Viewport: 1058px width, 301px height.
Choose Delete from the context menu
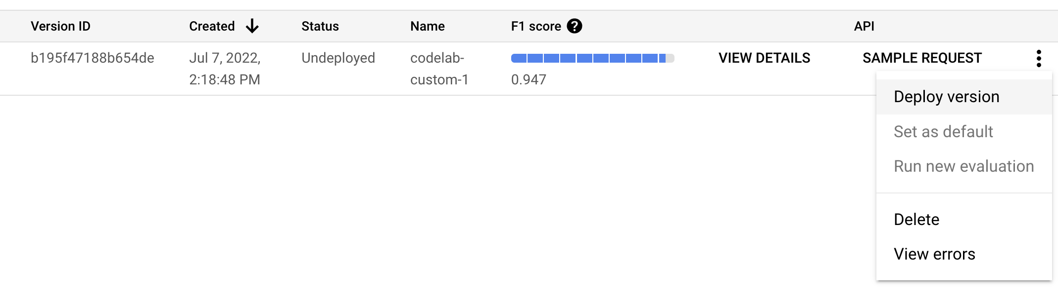(x=916, y=220)
